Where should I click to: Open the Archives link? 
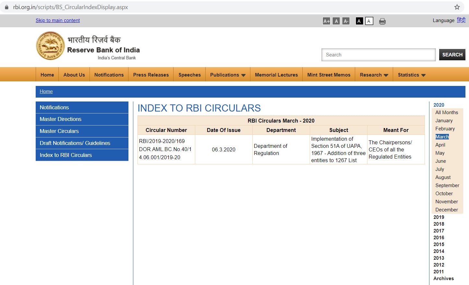pyautogui.click(x=444, y=279)
